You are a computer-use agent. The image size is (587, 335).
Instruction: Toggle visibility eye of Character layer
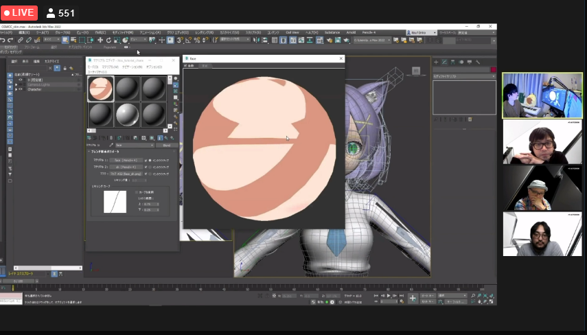click(21, 89)
